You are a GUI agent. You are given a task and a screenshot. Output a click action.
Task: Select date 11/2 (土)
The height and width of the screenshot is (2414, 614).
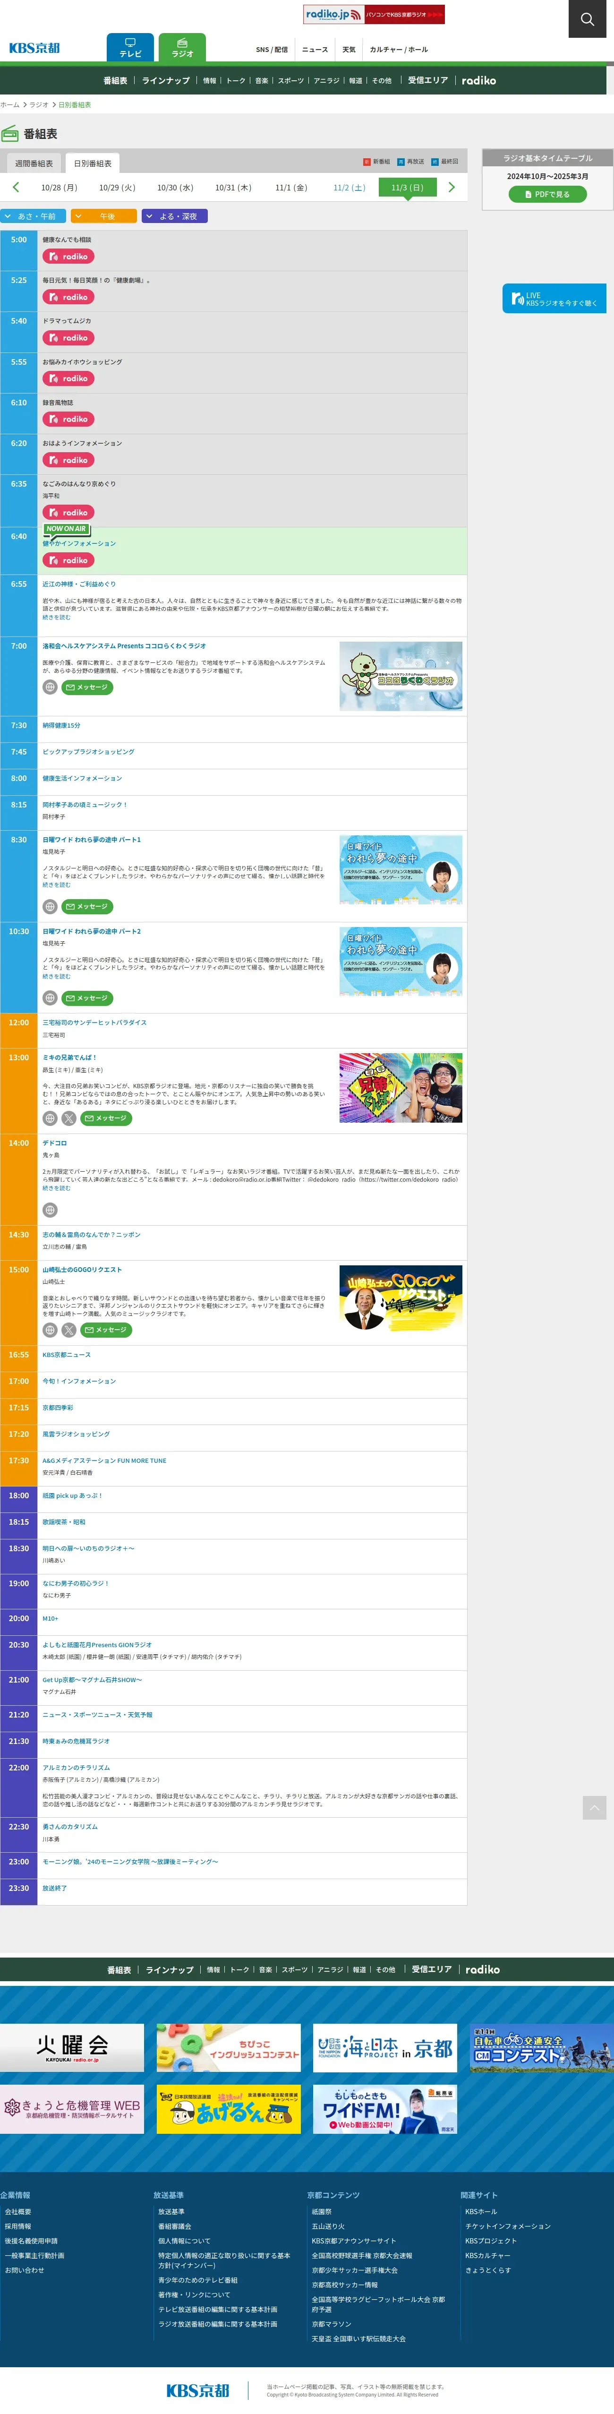(x=350, y=188)
